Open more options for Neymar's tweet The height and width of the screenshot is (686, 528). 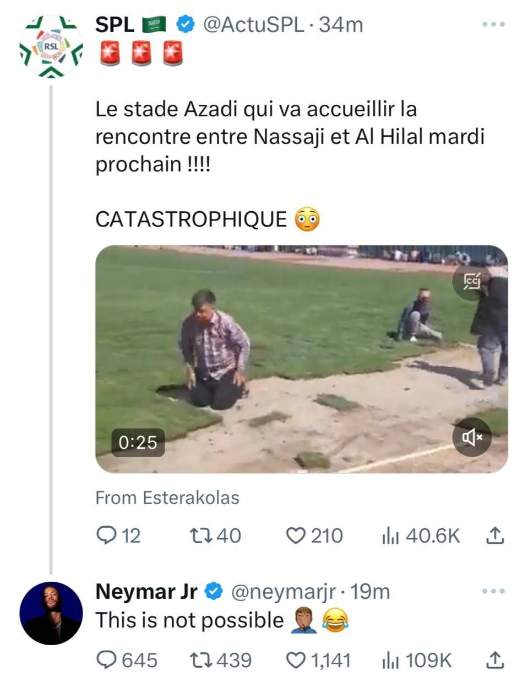(493, 591)
